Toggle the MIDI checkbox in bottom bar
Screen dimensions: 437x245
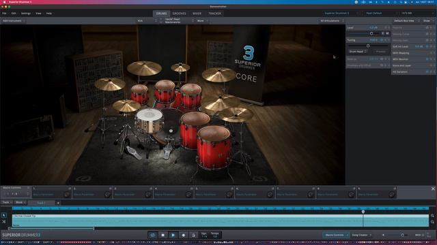pos(423,235)
